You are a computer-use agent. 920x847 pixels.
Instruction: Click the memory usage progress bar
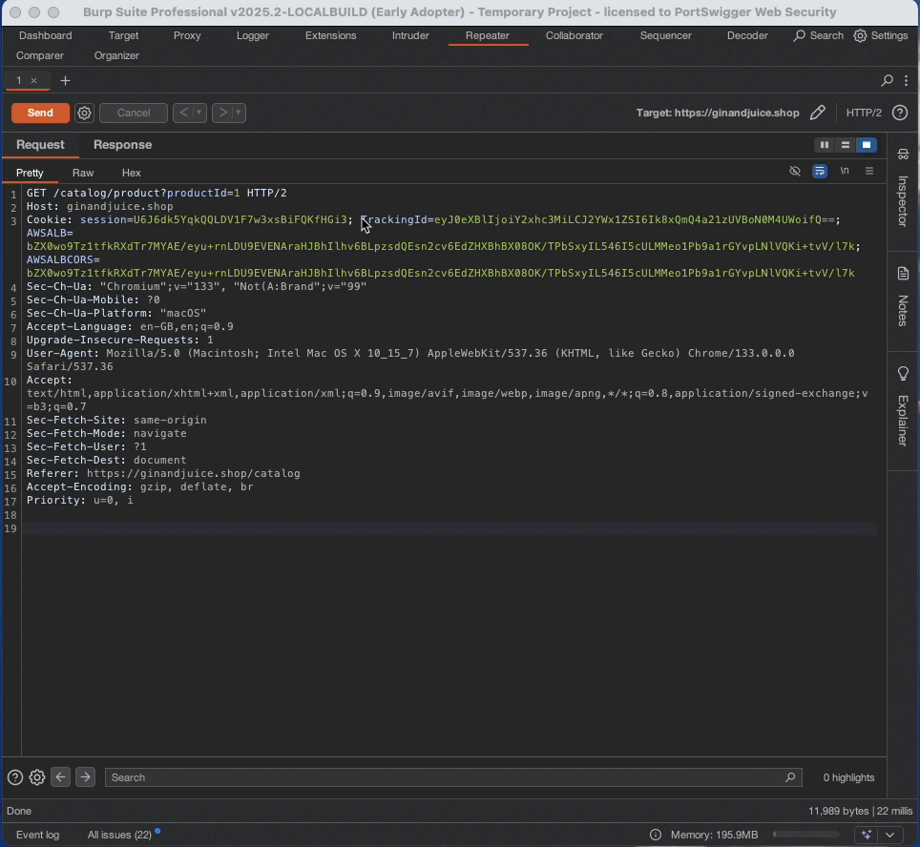pos(808,835)
